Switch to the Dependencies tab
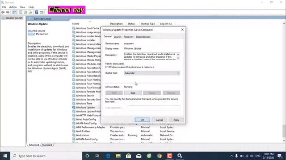 tap(143, 37)
